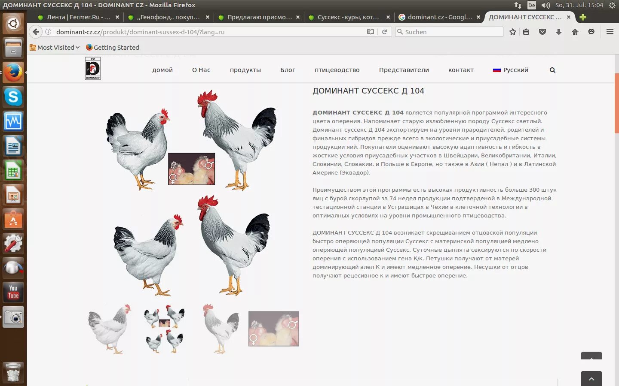Open System Settings tools icon in launcher

[x=13, y=244]
